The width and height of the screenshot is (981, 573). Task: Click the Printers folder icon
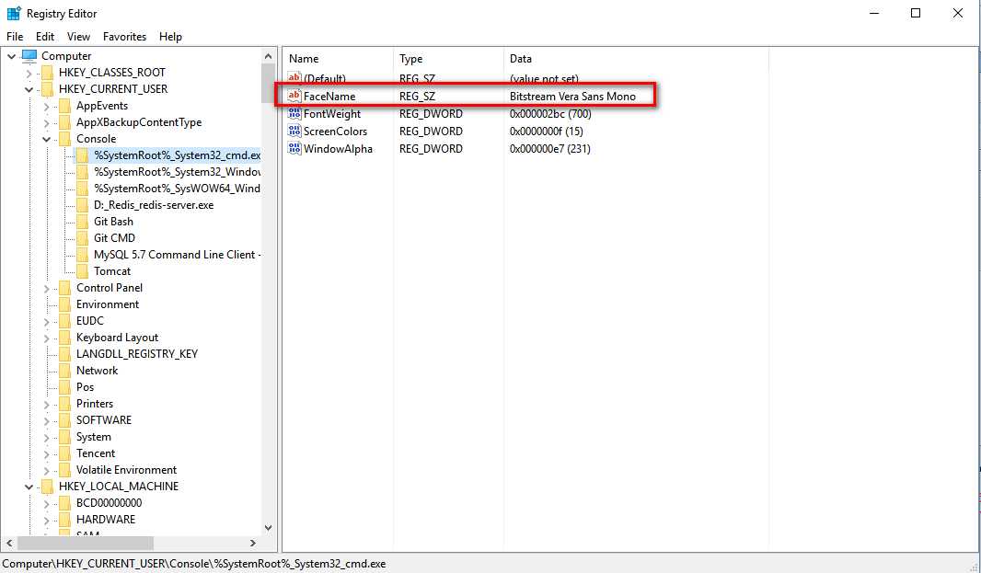point(64,404)
